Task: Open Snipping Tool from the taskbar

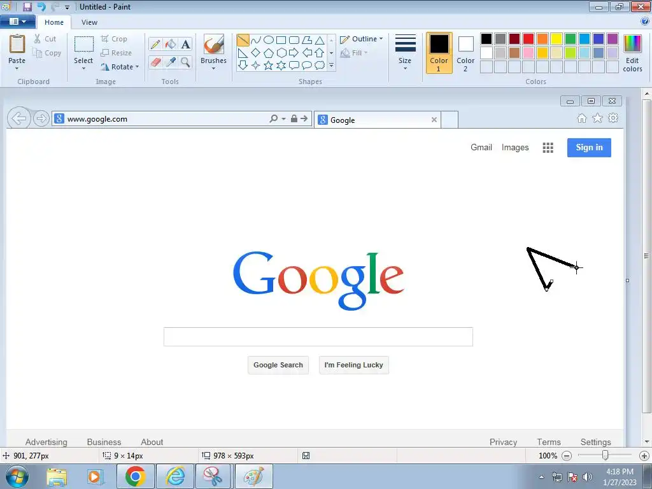Action: pos(213,476)
